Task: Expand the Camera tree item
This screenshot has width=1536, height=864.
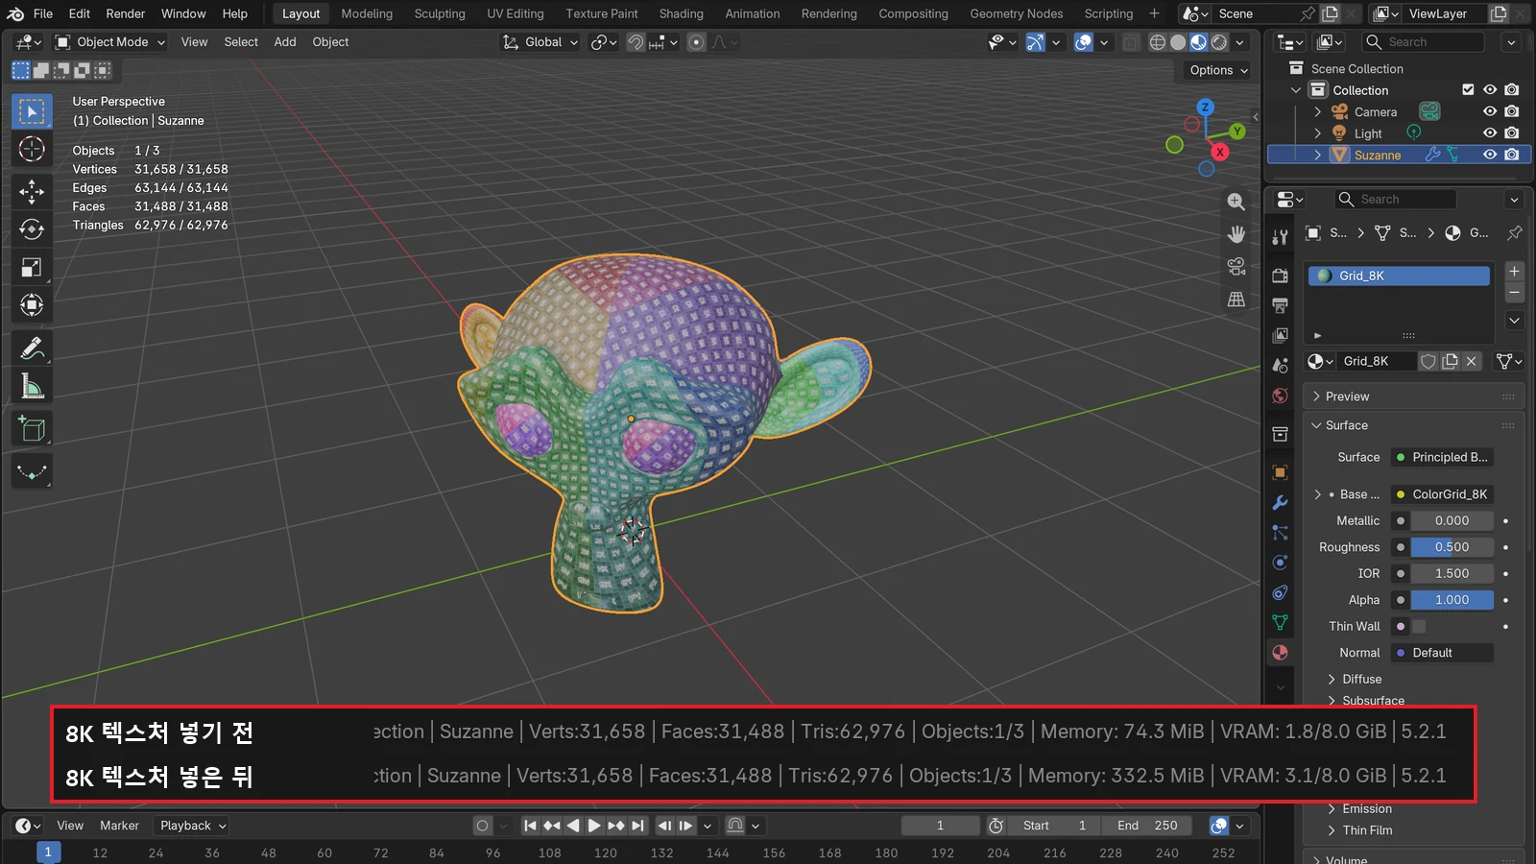Action: 1318,112
